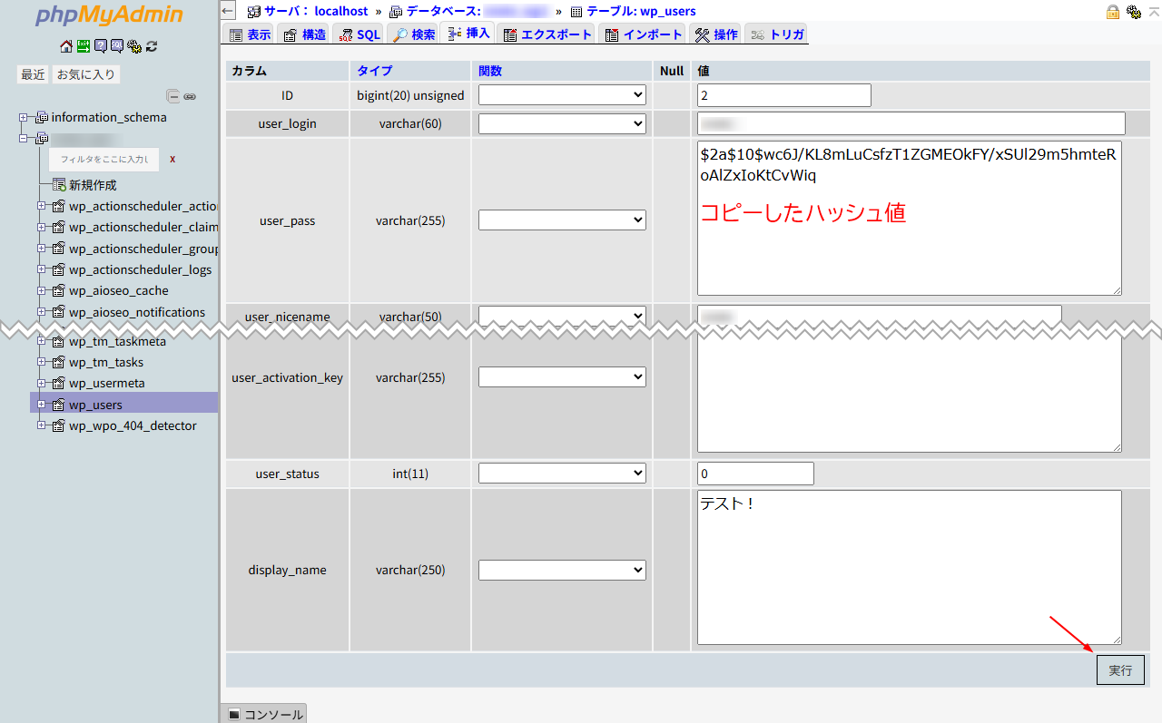Click the 実行 (Go) button

[1120, 669]
